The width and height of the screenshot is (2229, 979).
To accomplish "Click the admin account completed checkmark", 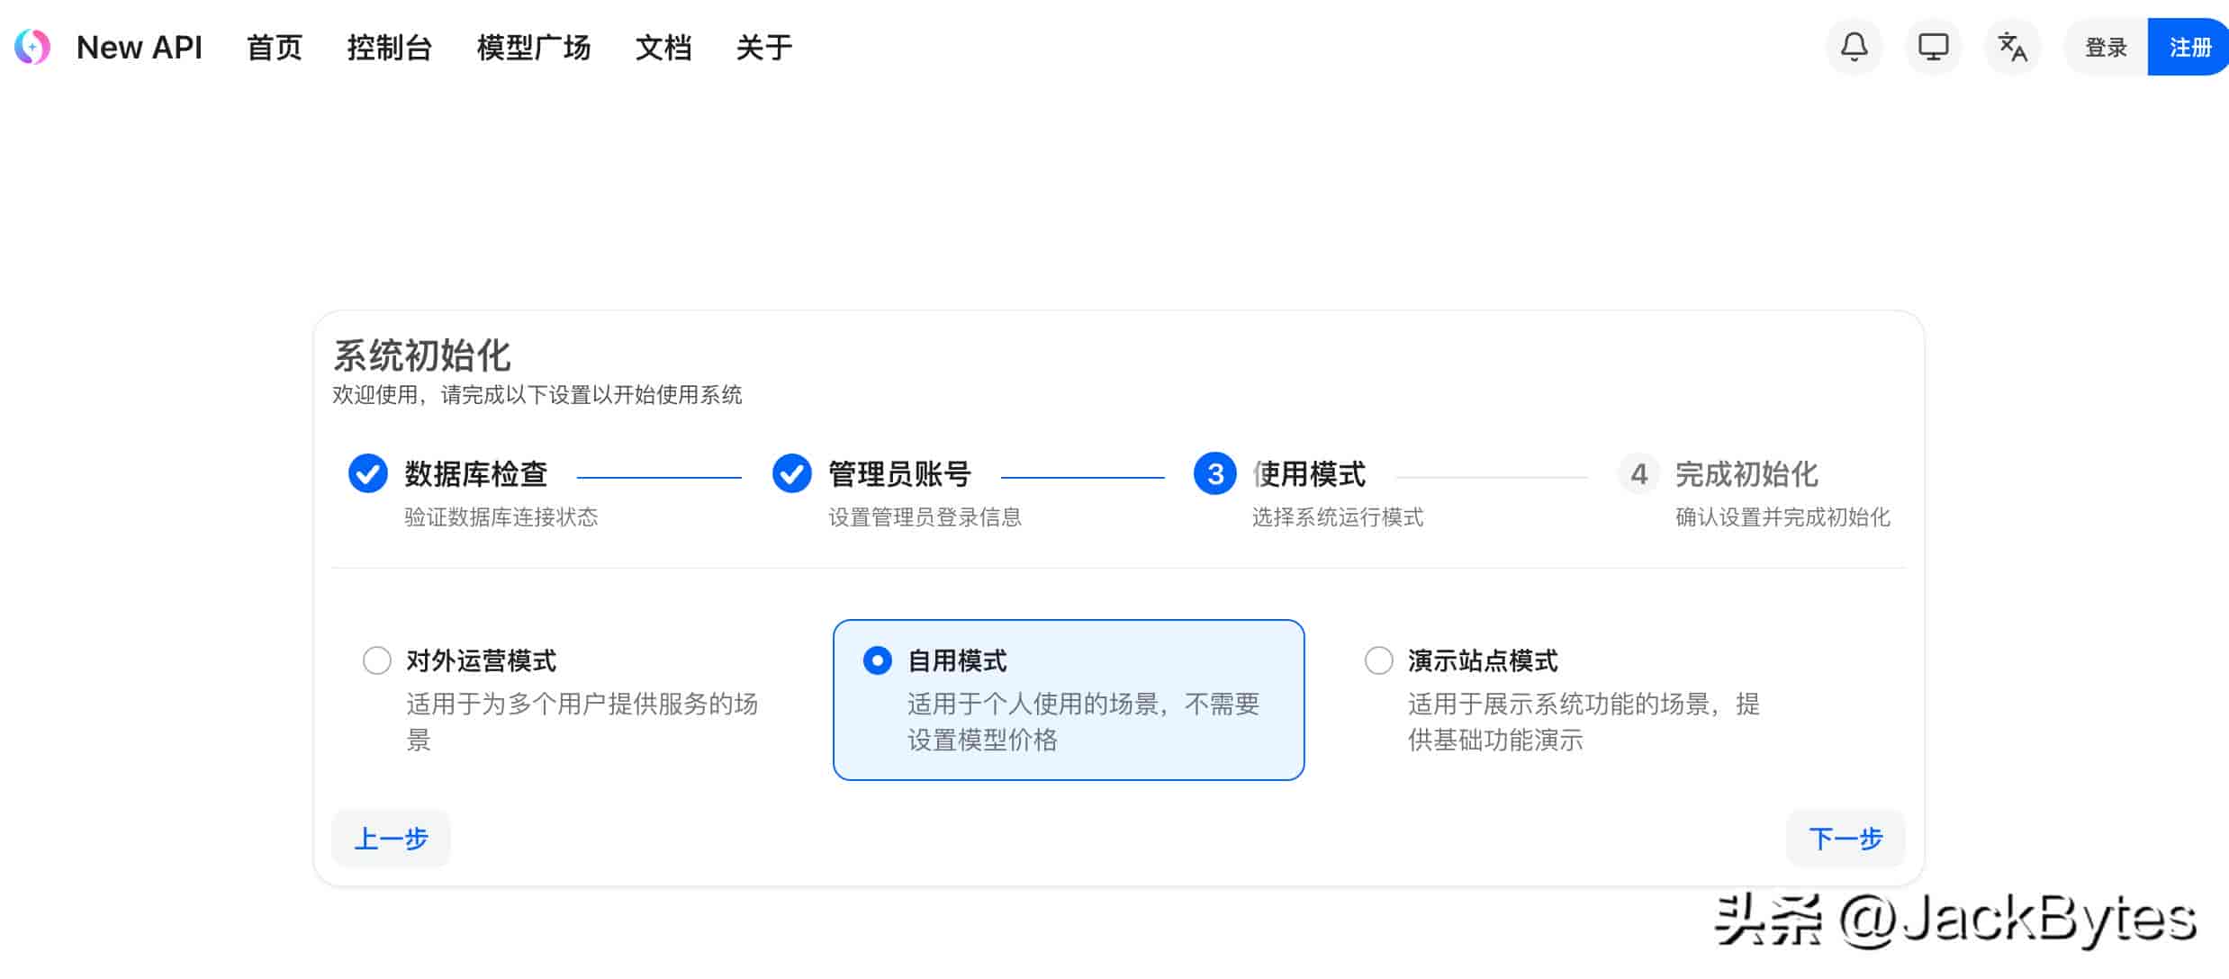I will pyautogui.click(x=792, y=473).
